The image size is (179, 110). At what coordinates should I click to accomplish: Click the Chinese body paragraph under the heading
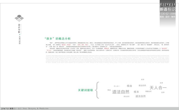[x=108, y=48]
